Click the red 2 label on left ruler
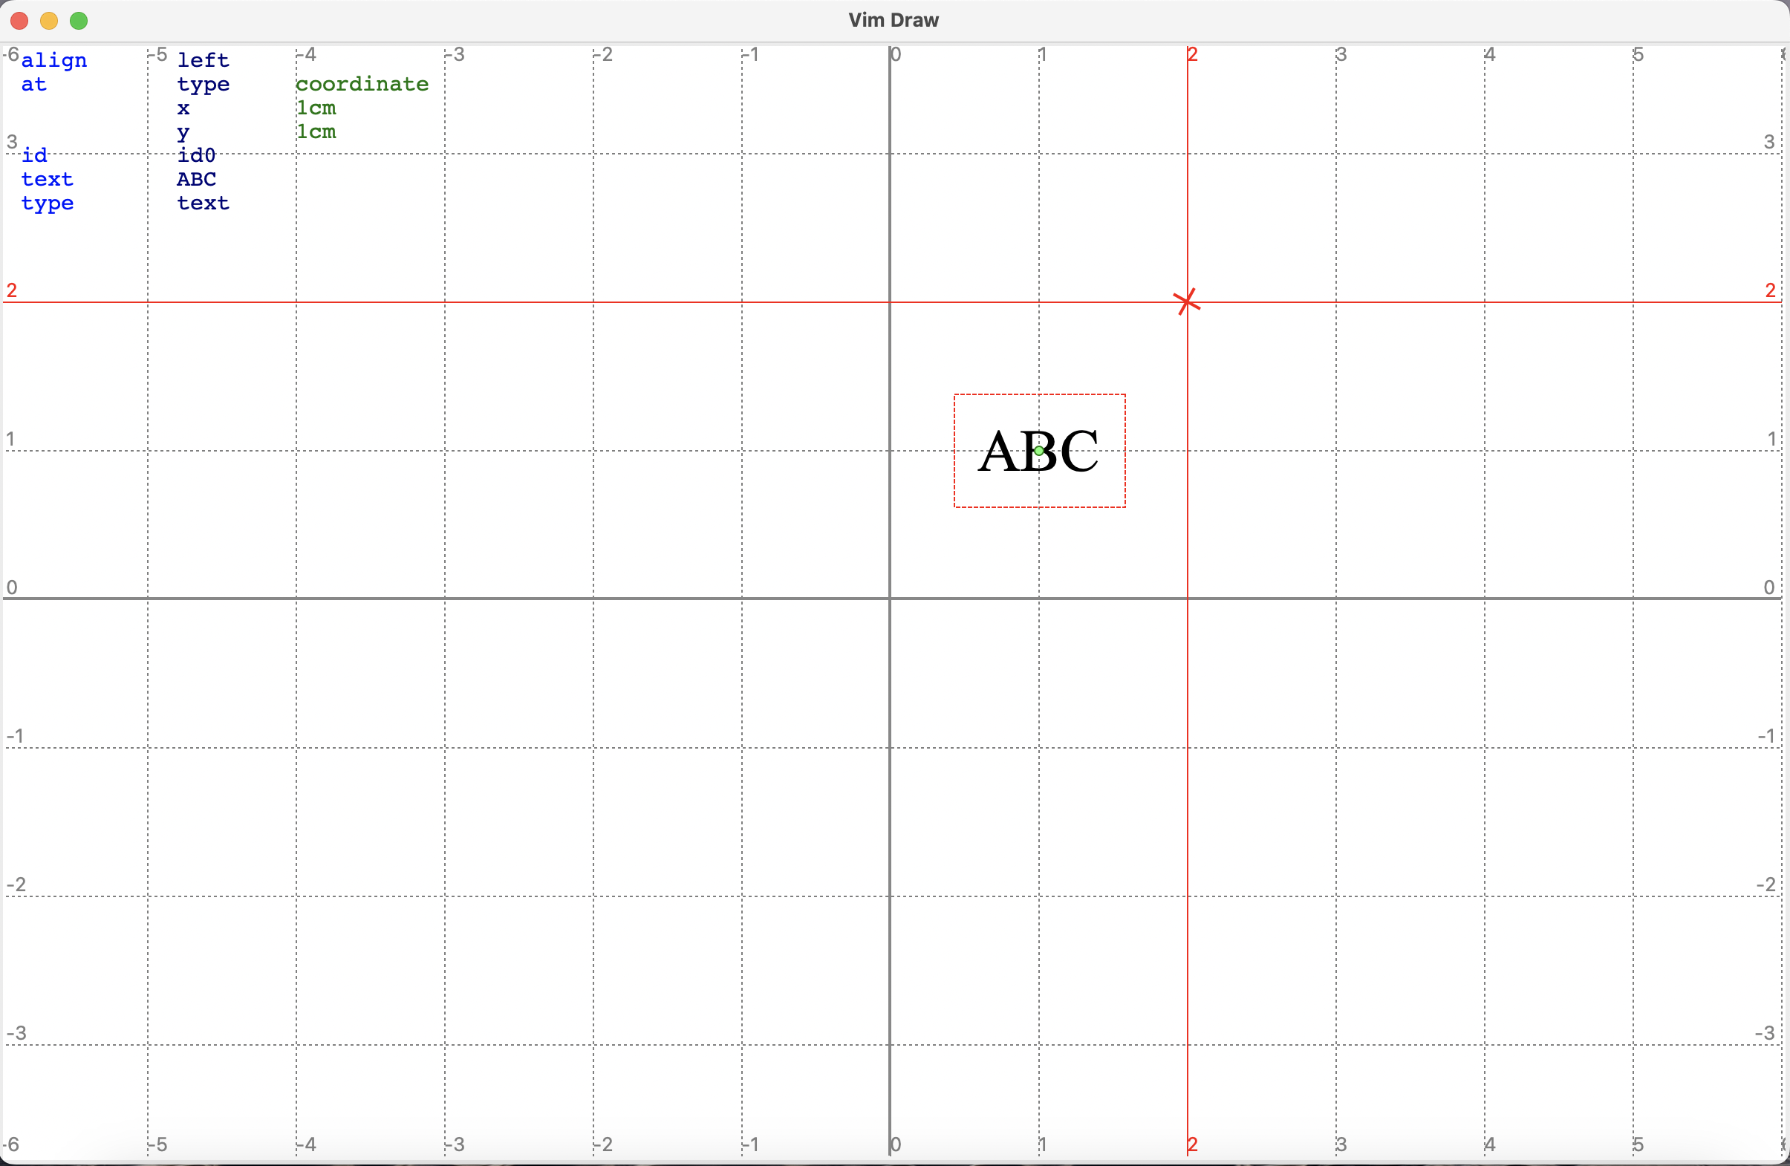Image resolution: width=1790 pixels, height=1166 pixels. (11, 290)
